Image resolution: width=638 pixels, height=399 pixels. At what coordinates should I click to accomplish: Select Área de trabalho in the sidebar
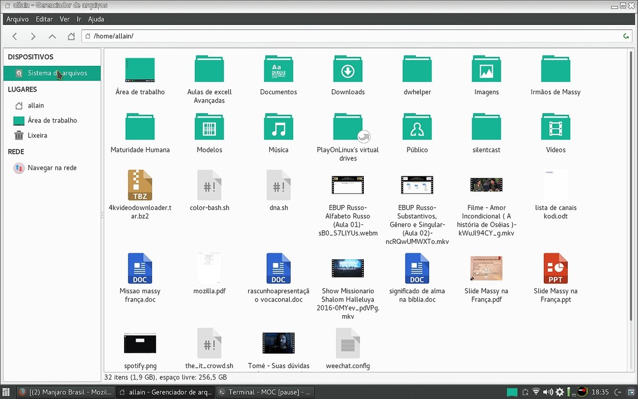52,120
